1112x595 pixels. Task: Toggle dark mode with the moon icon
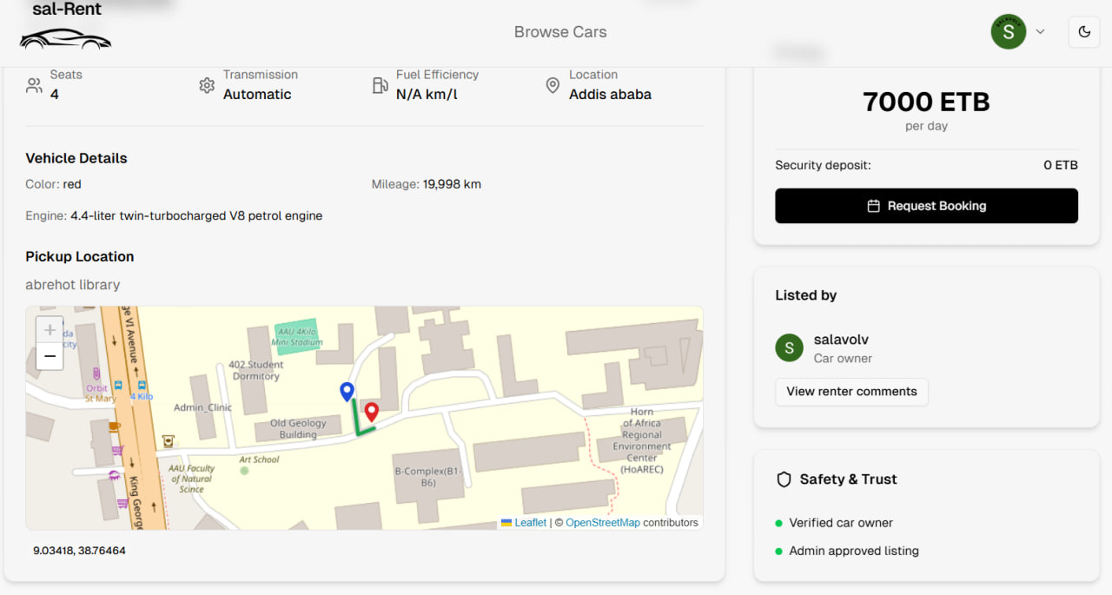click(1083, 31)
